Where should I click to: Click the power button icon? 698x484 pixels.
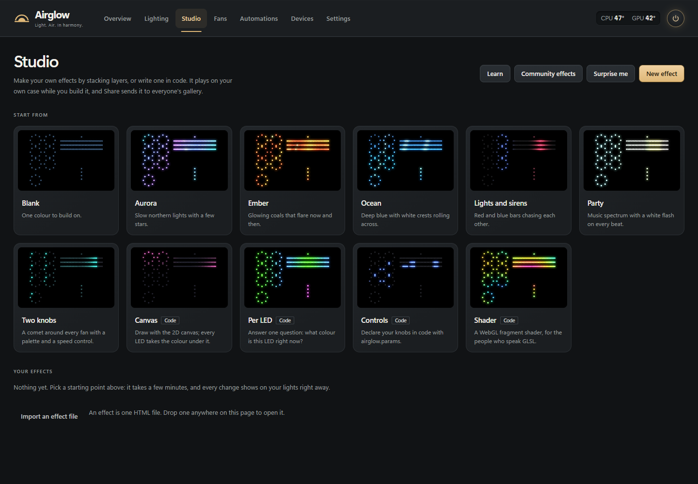tap(676, 18)
